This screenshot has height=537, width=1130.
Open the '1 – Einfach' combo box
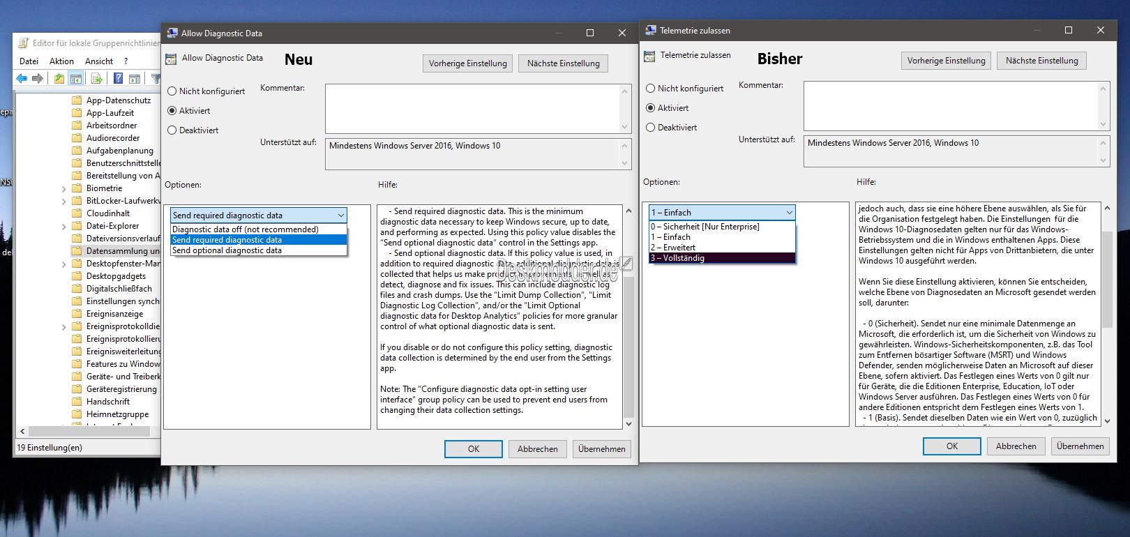coord(722,213)
